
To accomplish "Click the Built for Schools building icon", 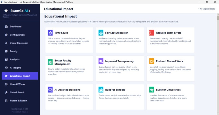I will coord(101,90).
